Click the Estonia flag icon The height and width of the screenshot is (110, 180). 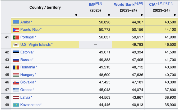[16, 52]
